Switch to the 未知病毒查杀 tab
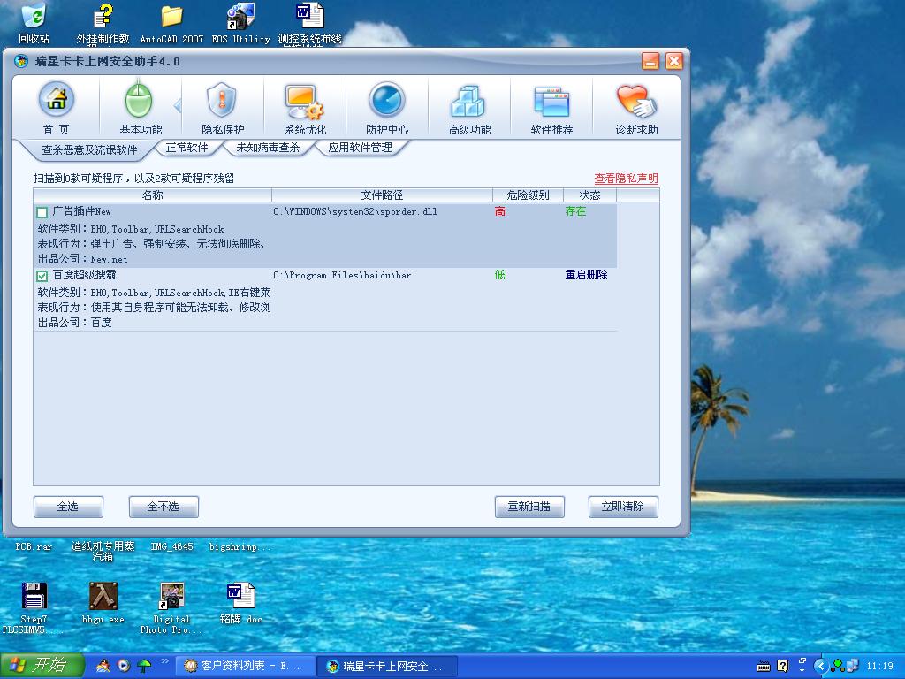 268,148
